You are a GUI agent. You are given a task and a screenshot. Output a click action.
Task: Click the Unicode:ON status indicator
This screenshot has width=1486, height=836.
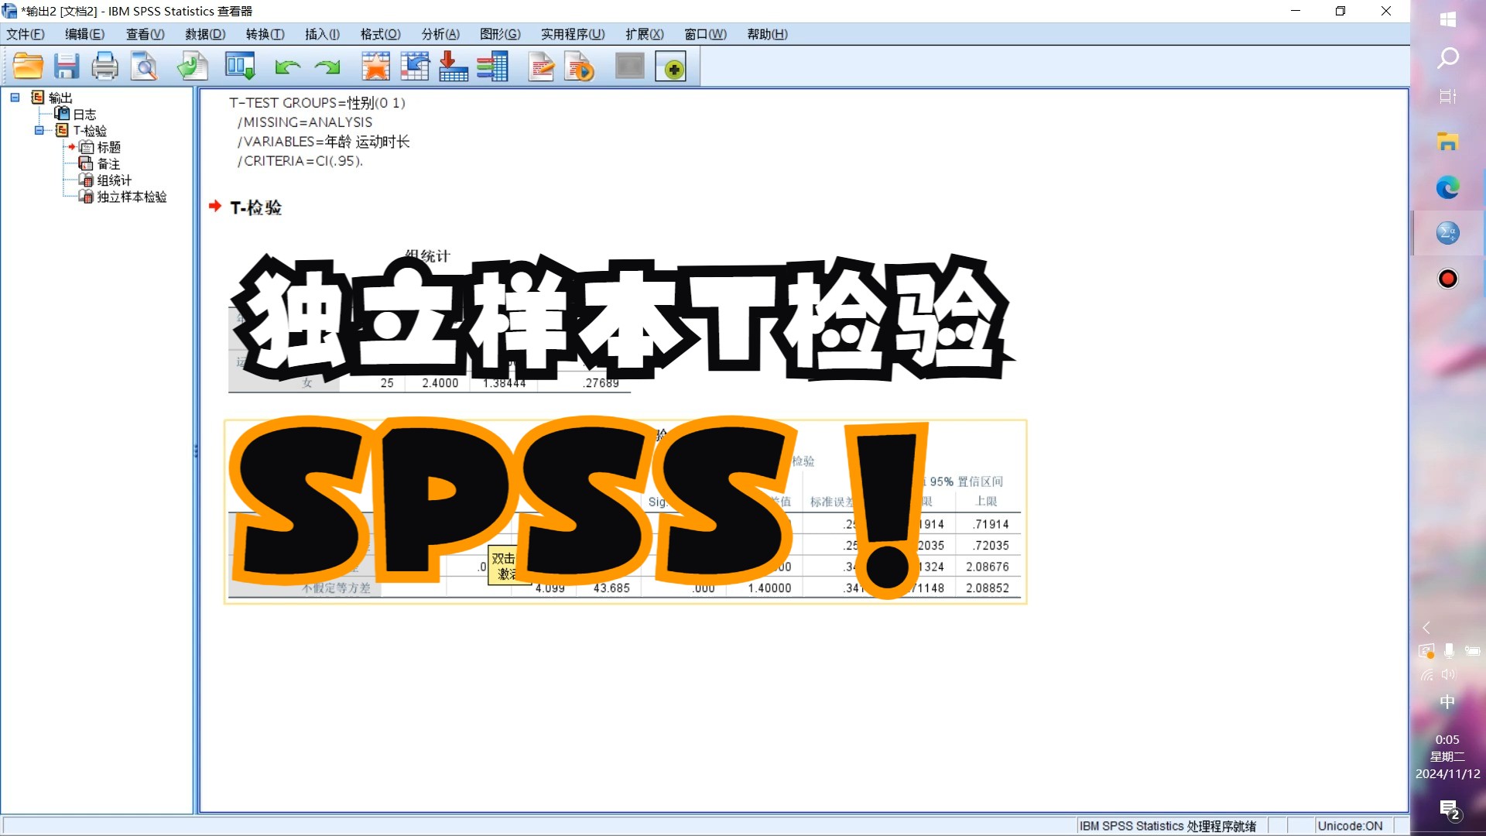tap(1350, 826)
